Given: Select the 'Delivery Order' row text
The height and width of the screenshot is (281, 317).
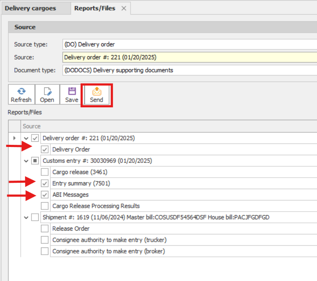Looking at the screenshot, I should pyautogui.click(x=71, y=150).
